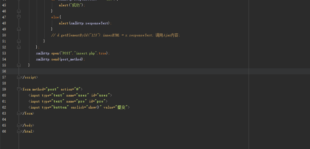Image resolution: width=310 pixels, height=149 pixels.
Task: Click line number 53 in the gutter
Action: pyautogui.click(x=4, y=53)
